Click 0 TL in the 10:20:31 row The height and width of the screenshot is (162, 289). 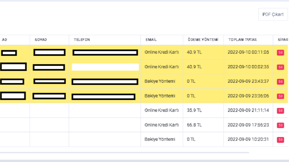[x=191, y=139]
